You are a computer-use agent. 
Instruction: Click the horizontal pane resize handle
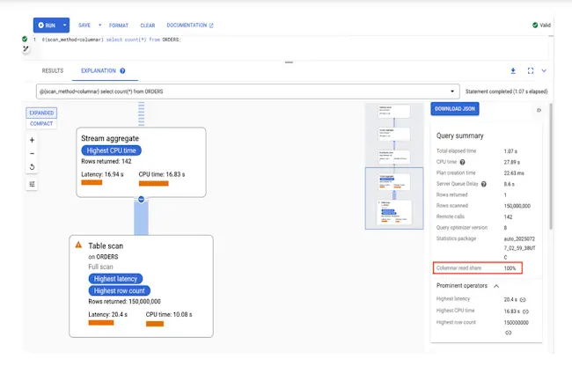click(x=289, y=62)
